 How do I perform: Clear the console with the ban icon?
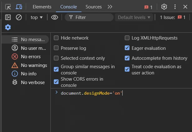pyautogui.click(x=19, y=17)
